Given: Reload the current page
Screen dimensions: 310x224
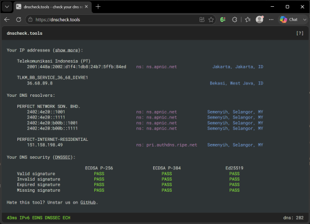Looking at the screenshot, I should coord(19,20).
